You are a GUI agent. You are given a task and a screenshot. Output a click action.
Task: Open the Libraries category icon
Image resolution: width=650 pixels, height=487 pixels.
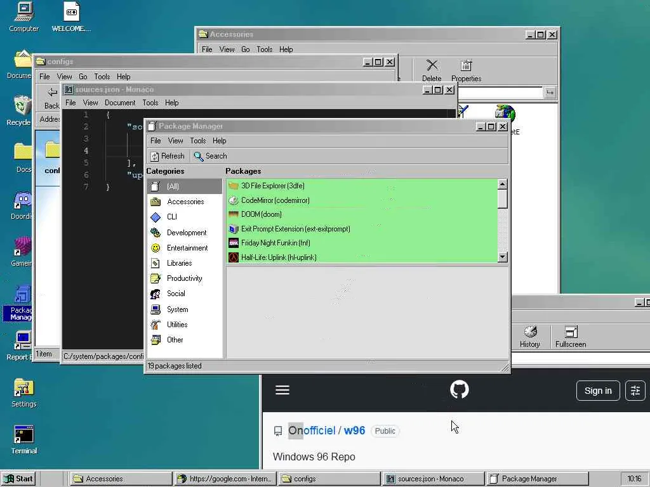(156, 263)
